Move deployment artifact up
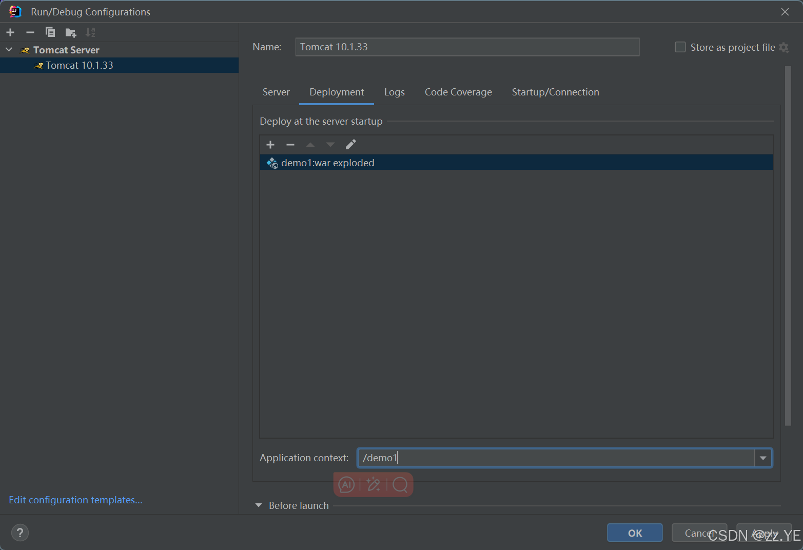The image size is (803, 550). tap(310, 145)
